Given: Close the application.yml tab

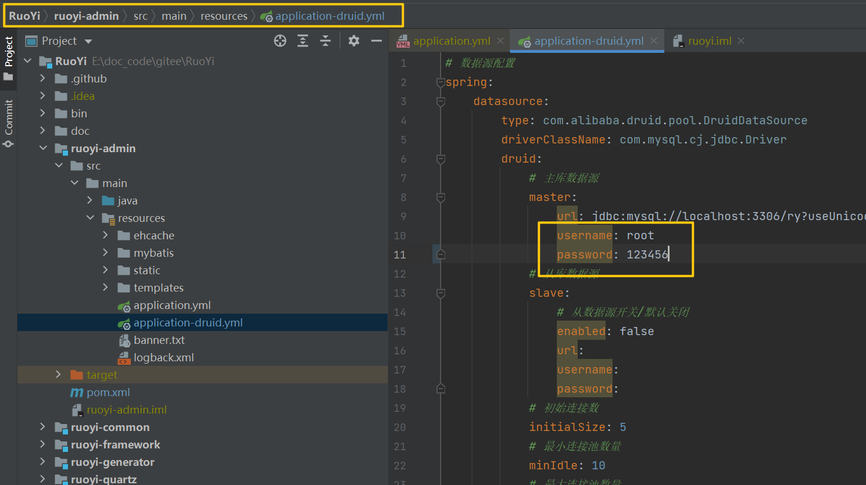Looking at the screenshot, I should coord(500,41).
